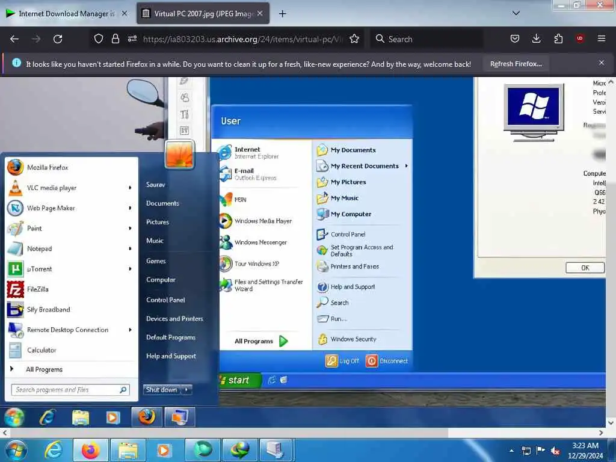The height and width of the screenshot is (462, 616).
Task: Click the archive.org address bar URL
Action: tap(243, 39)
